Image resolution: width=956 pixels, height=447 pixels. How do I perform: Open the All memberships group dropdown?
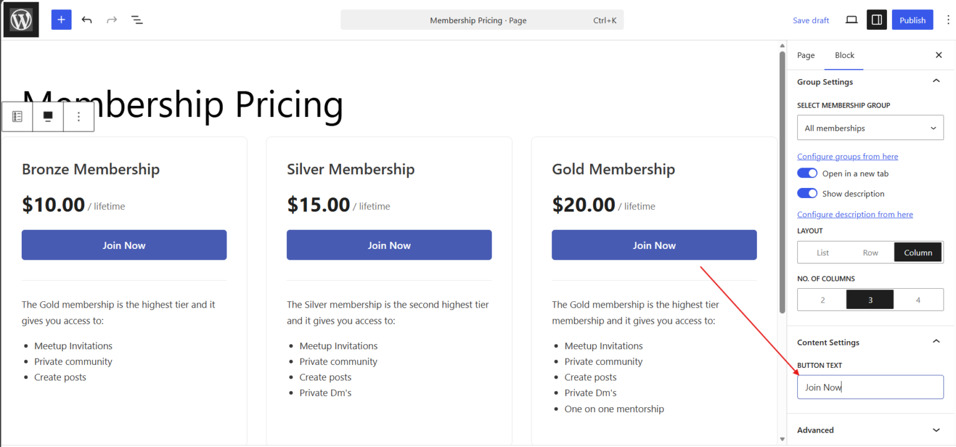[x=870, y=128]
